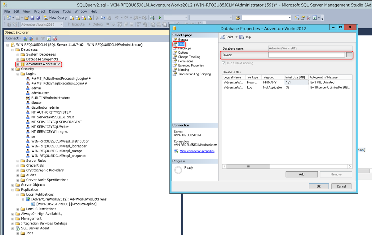Expand the AdventureWorks2012 database node
Image resolution: width=372 pixels, height=235 pixels.
click(18, 64)
